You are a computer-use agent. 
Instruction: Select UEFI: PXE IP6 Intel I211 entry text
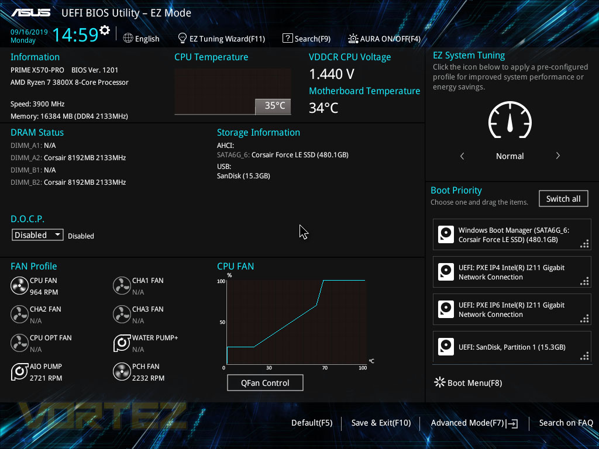(511, 310)
